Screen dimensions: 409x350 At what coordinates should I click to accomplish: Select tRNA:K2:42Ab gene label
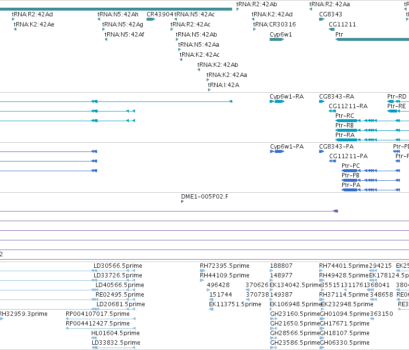coord(218,65)
